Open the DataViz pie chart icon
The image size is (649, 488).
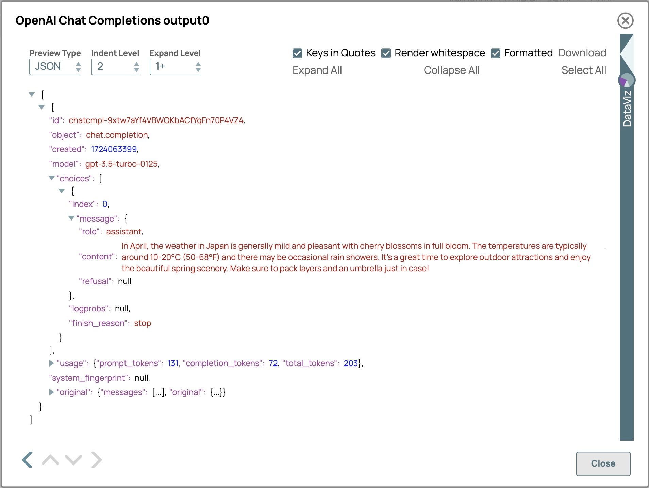(x=626, y=81)
